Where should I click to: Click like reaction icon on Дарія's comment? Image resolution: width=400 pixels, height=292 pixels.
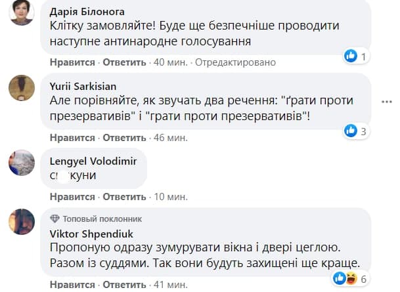351,56
